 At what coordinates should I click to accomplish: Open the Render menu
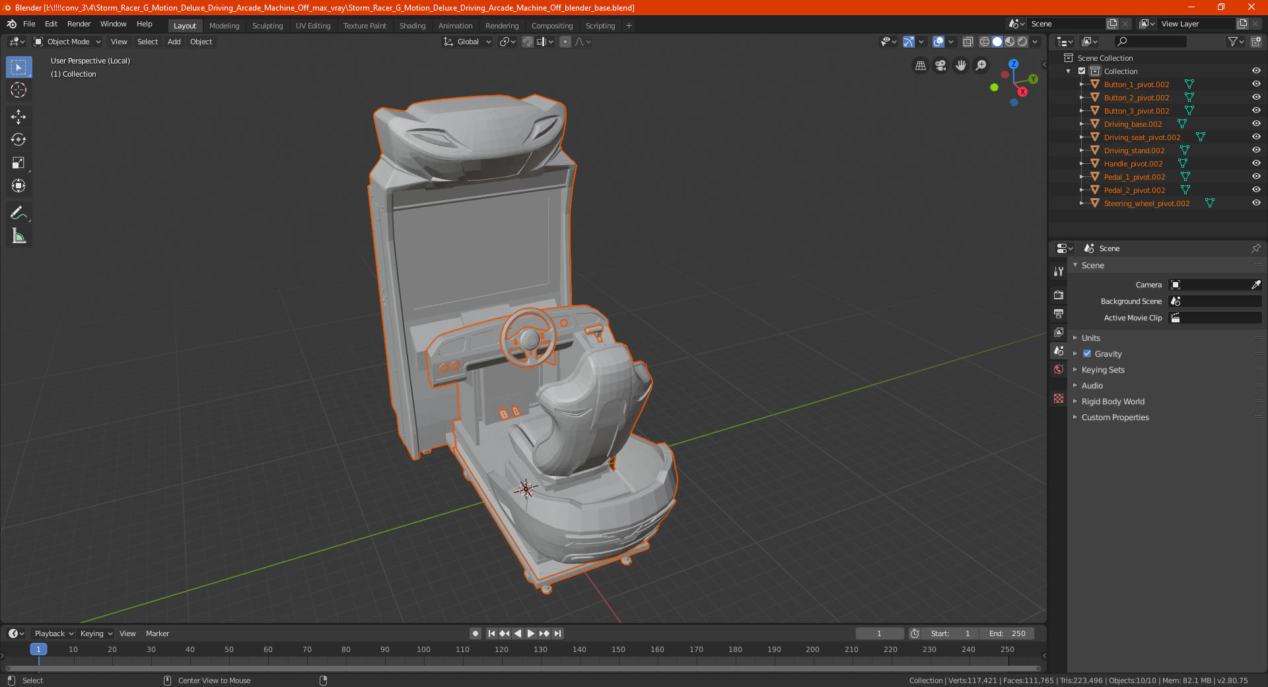coord(79,24)
